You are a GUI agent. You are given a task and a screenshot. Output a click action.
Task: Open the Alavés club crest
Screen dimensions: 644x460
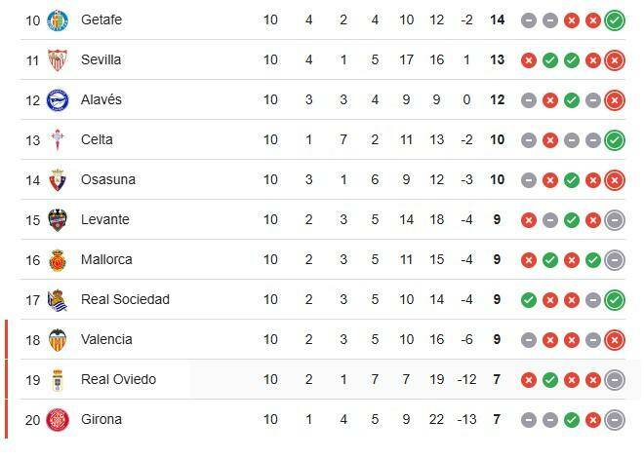pos(57,99)
